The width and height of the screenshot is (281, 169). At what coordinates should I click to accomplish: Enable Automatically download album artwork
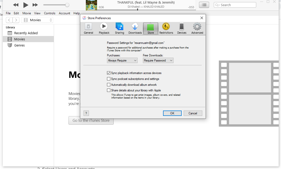(109, 85)
